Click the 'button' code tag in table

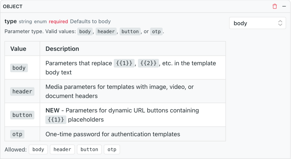pos(22,115)
